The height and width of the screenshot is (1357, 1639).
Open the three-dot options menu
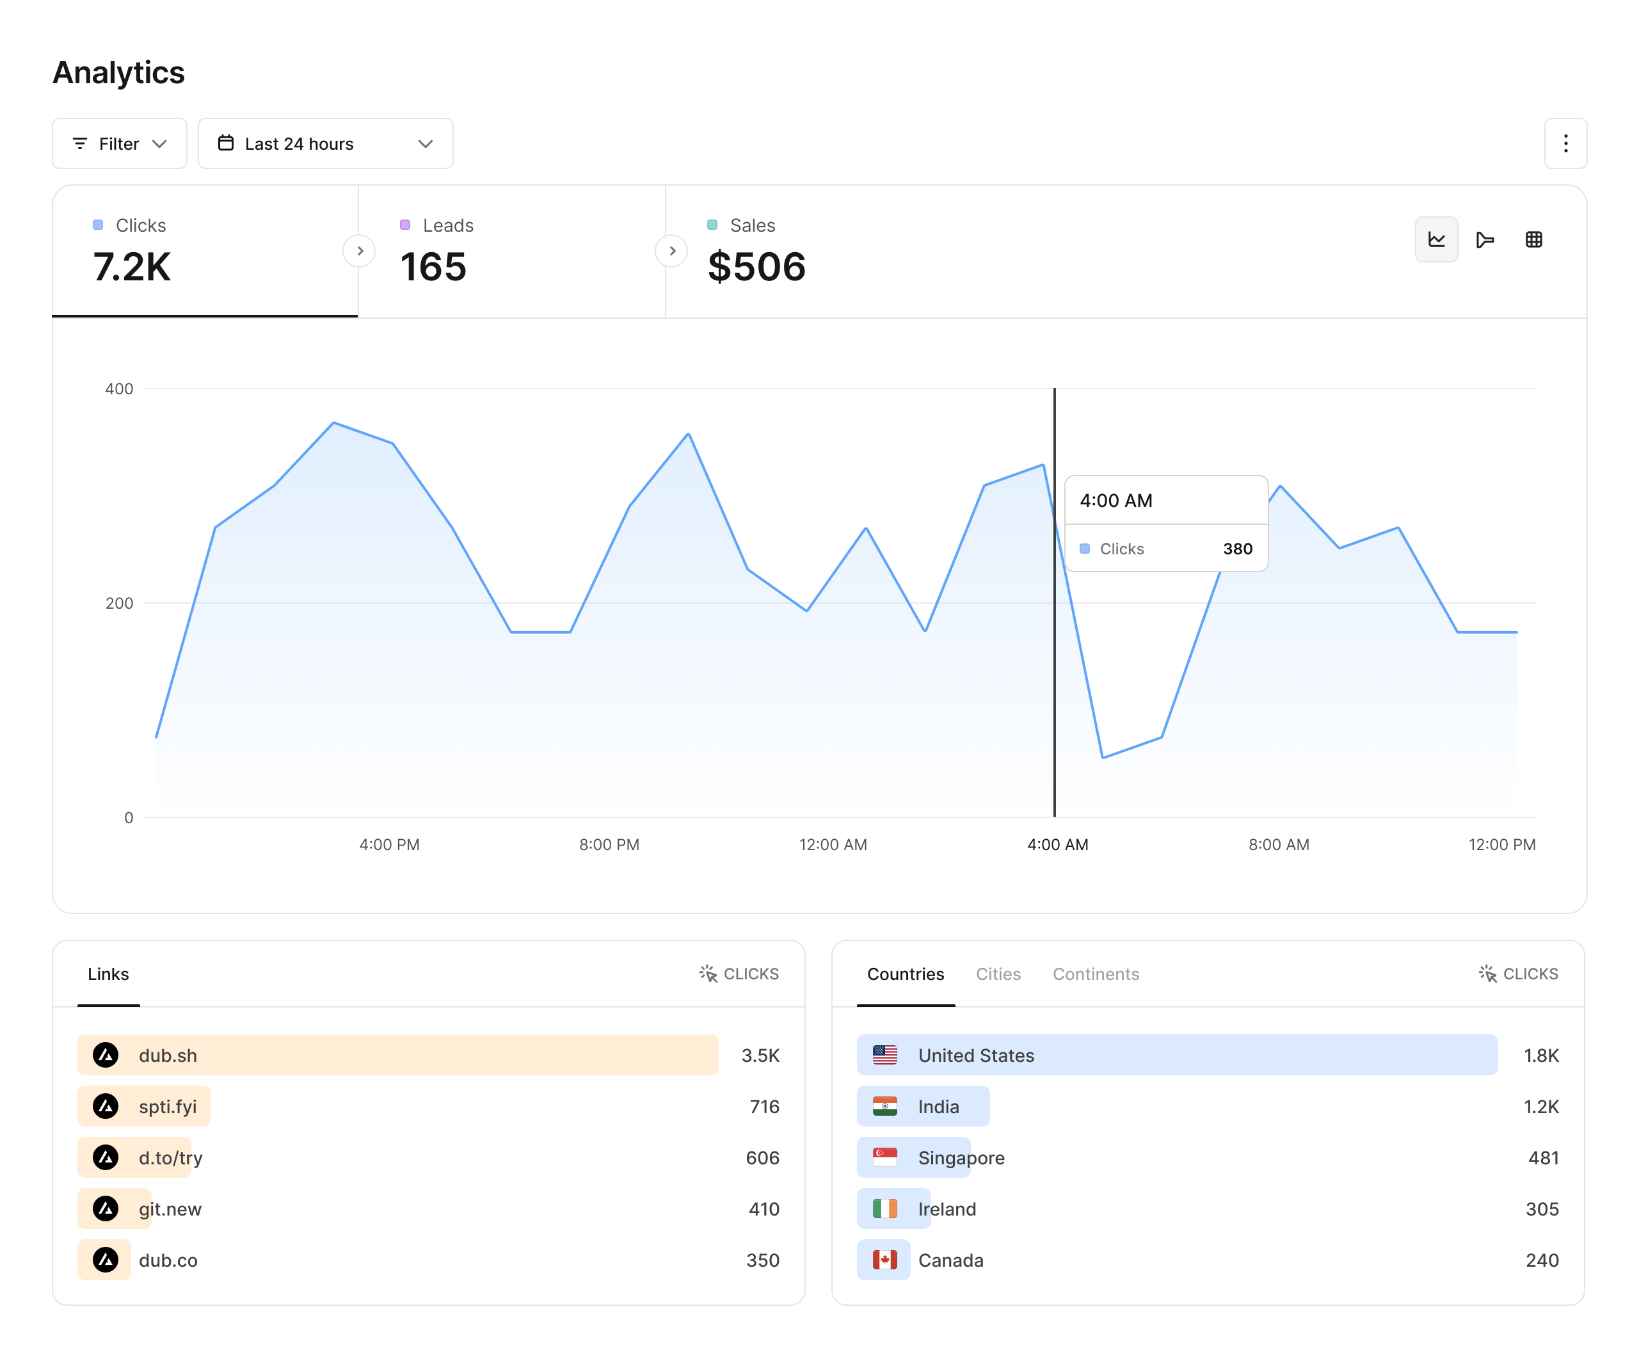[x=1565, y=143]
